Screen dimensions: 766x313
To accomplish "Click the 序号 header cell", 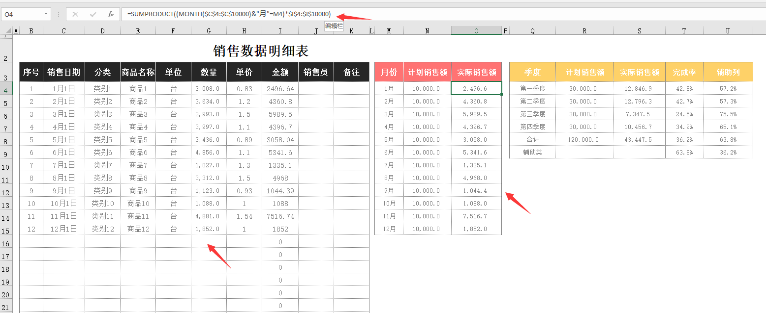I will 31,72.
